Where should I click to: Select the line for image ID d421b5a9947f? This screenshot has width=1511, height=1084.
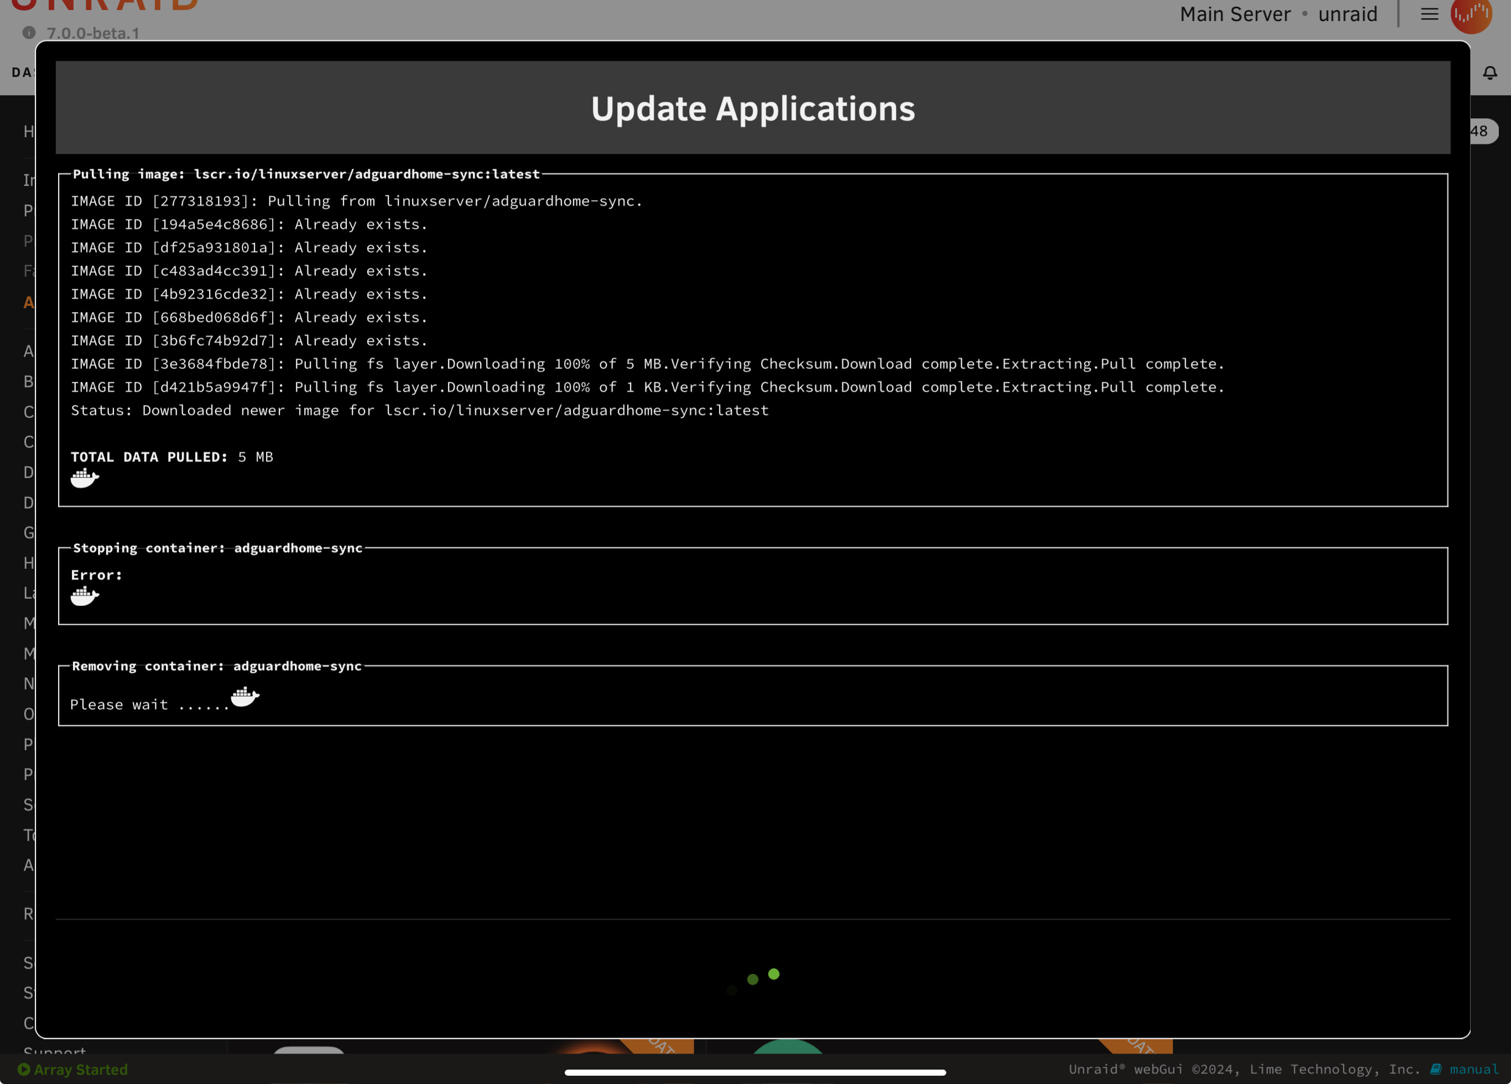[x=648, y=387]
